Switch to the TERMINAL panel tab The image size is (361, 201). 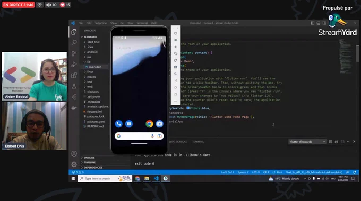tap(198, 142)
